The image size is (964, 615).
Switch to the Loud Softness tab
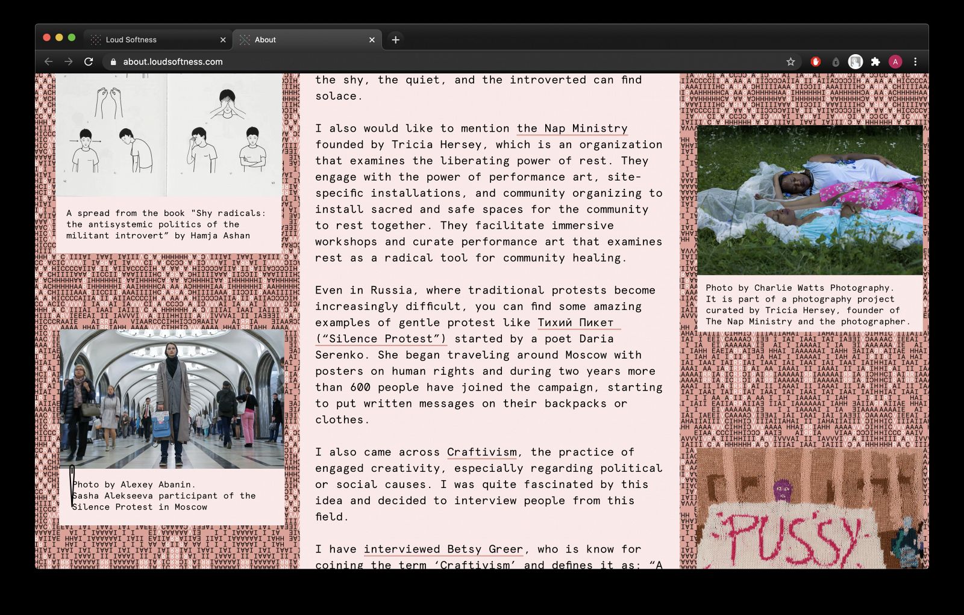tap(157, 40)
